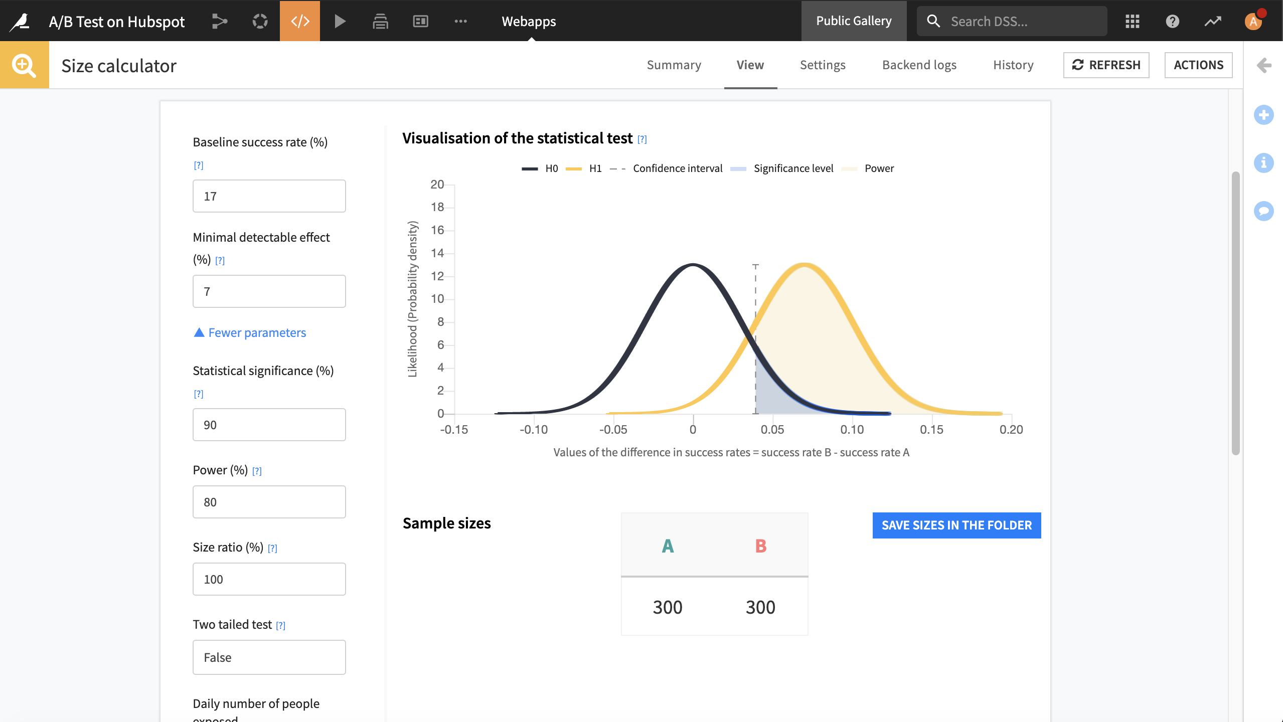Click inside the Statistical significance field showing 90

coord(269,424)
